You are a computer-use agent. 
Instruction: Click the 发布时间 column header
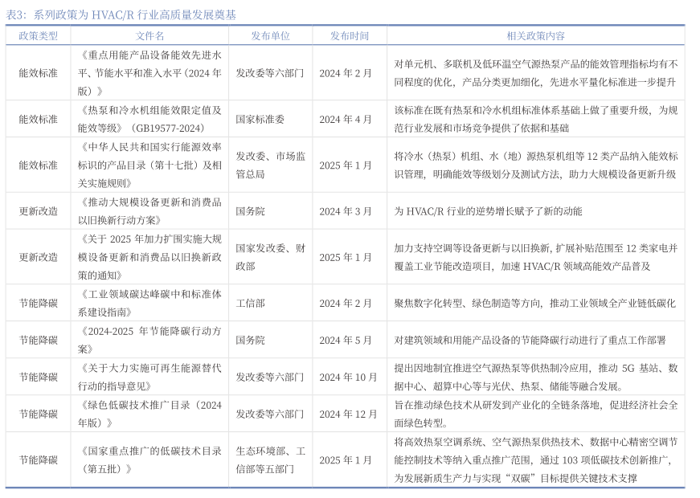coord(350,36)
